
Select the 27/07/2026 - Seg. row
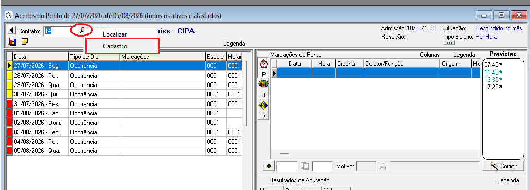(125, 66)
